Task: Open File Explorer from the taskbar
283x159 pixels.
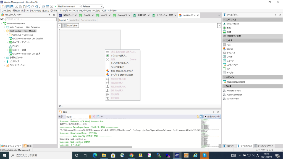Action: point(104,155)
